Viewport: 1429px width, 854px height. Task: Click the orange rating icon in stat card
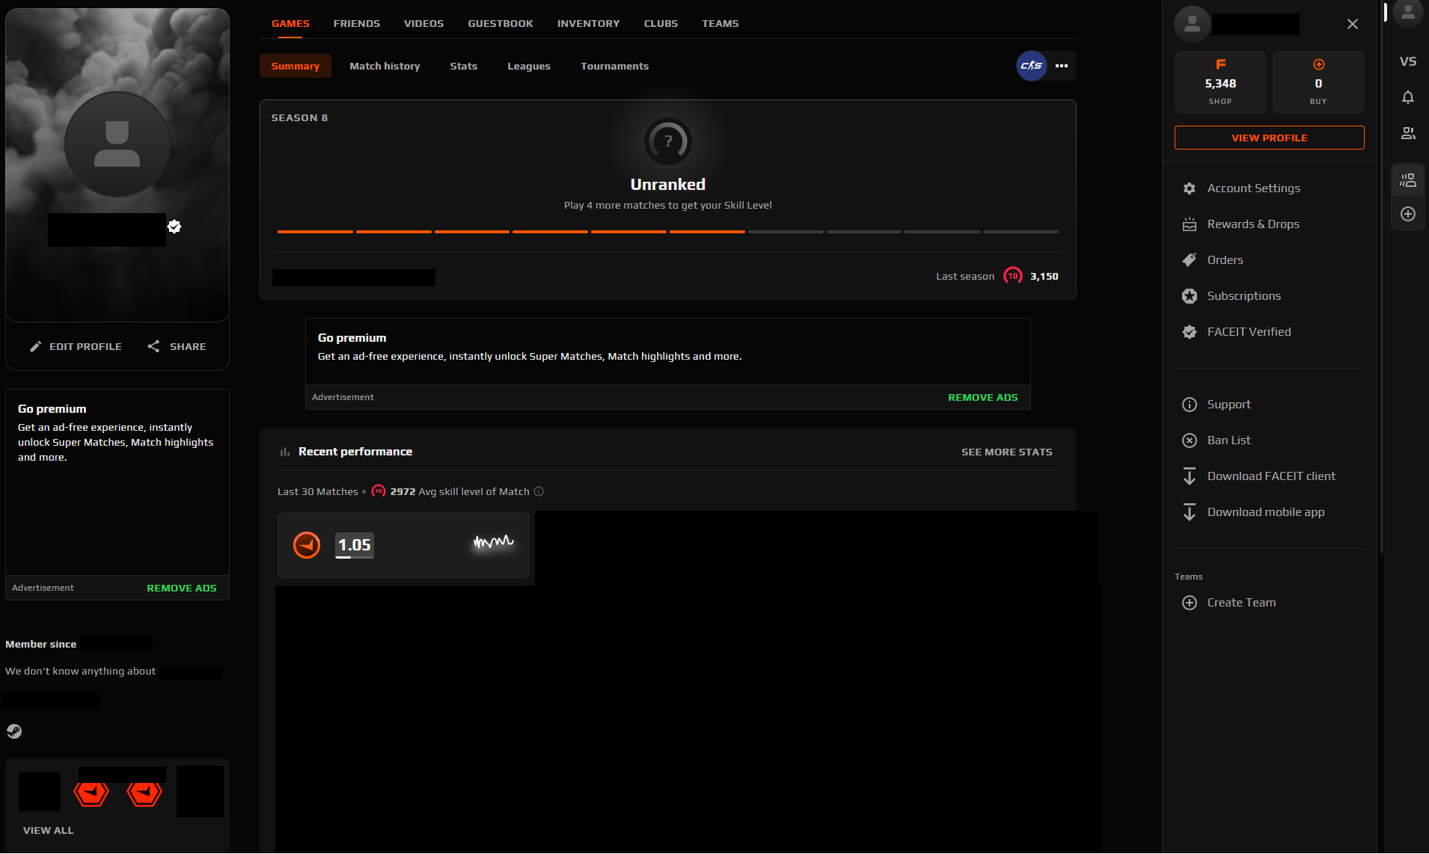click(307, 545)
